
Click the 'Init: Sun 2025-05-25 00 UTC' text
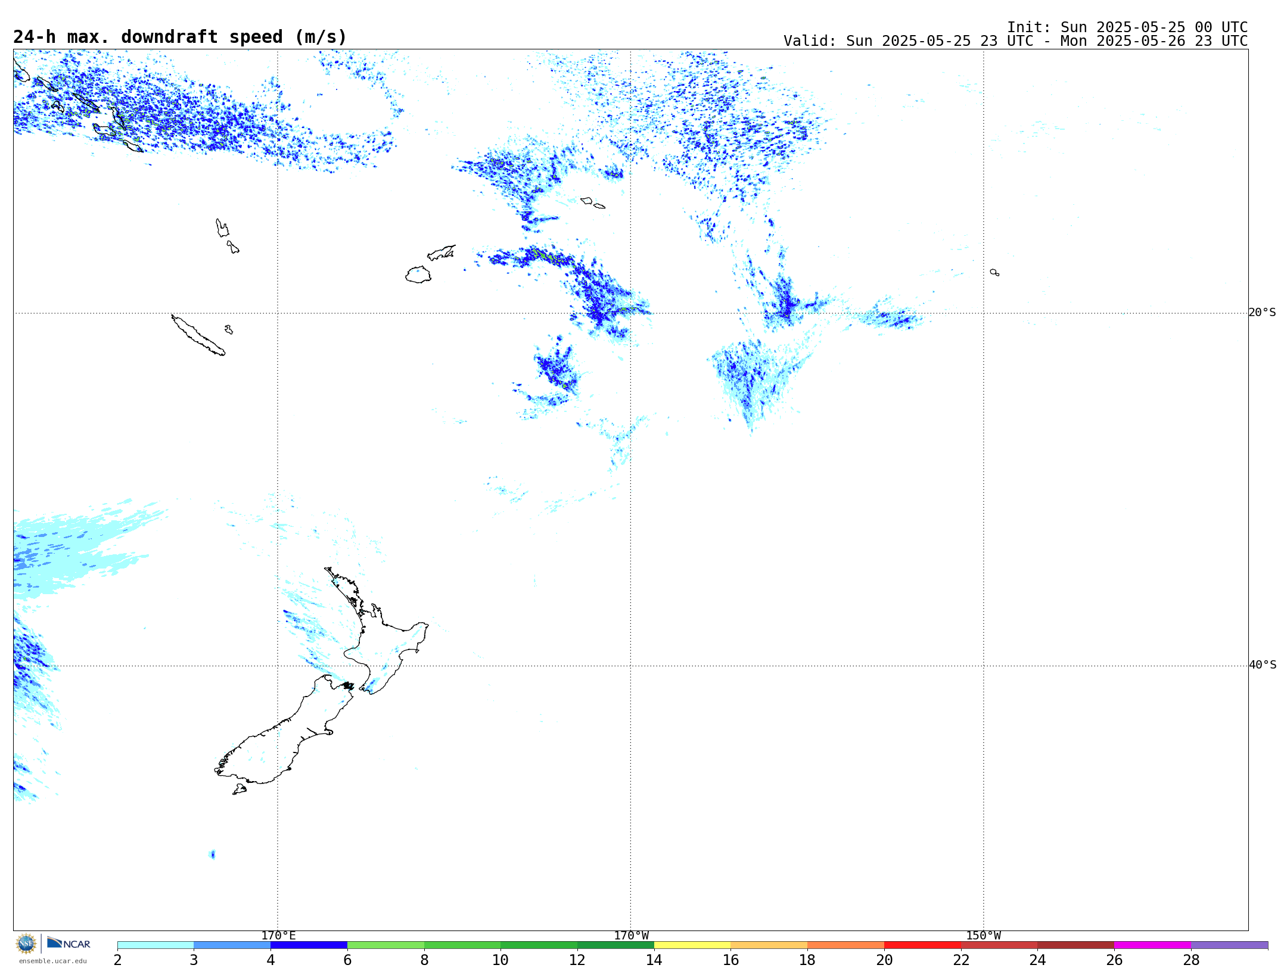(1127, 27)
